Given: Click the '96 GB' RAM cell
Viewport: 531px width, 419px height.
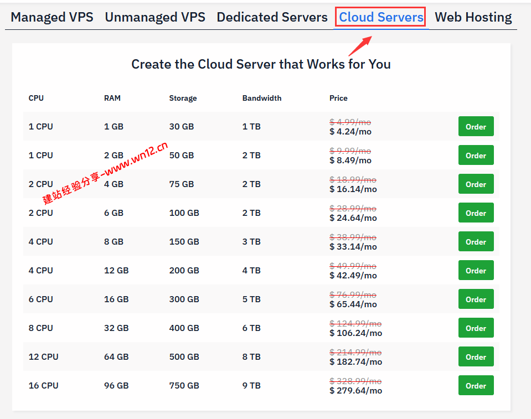Looking at the screenshot, I should click(x=116, y=385).
